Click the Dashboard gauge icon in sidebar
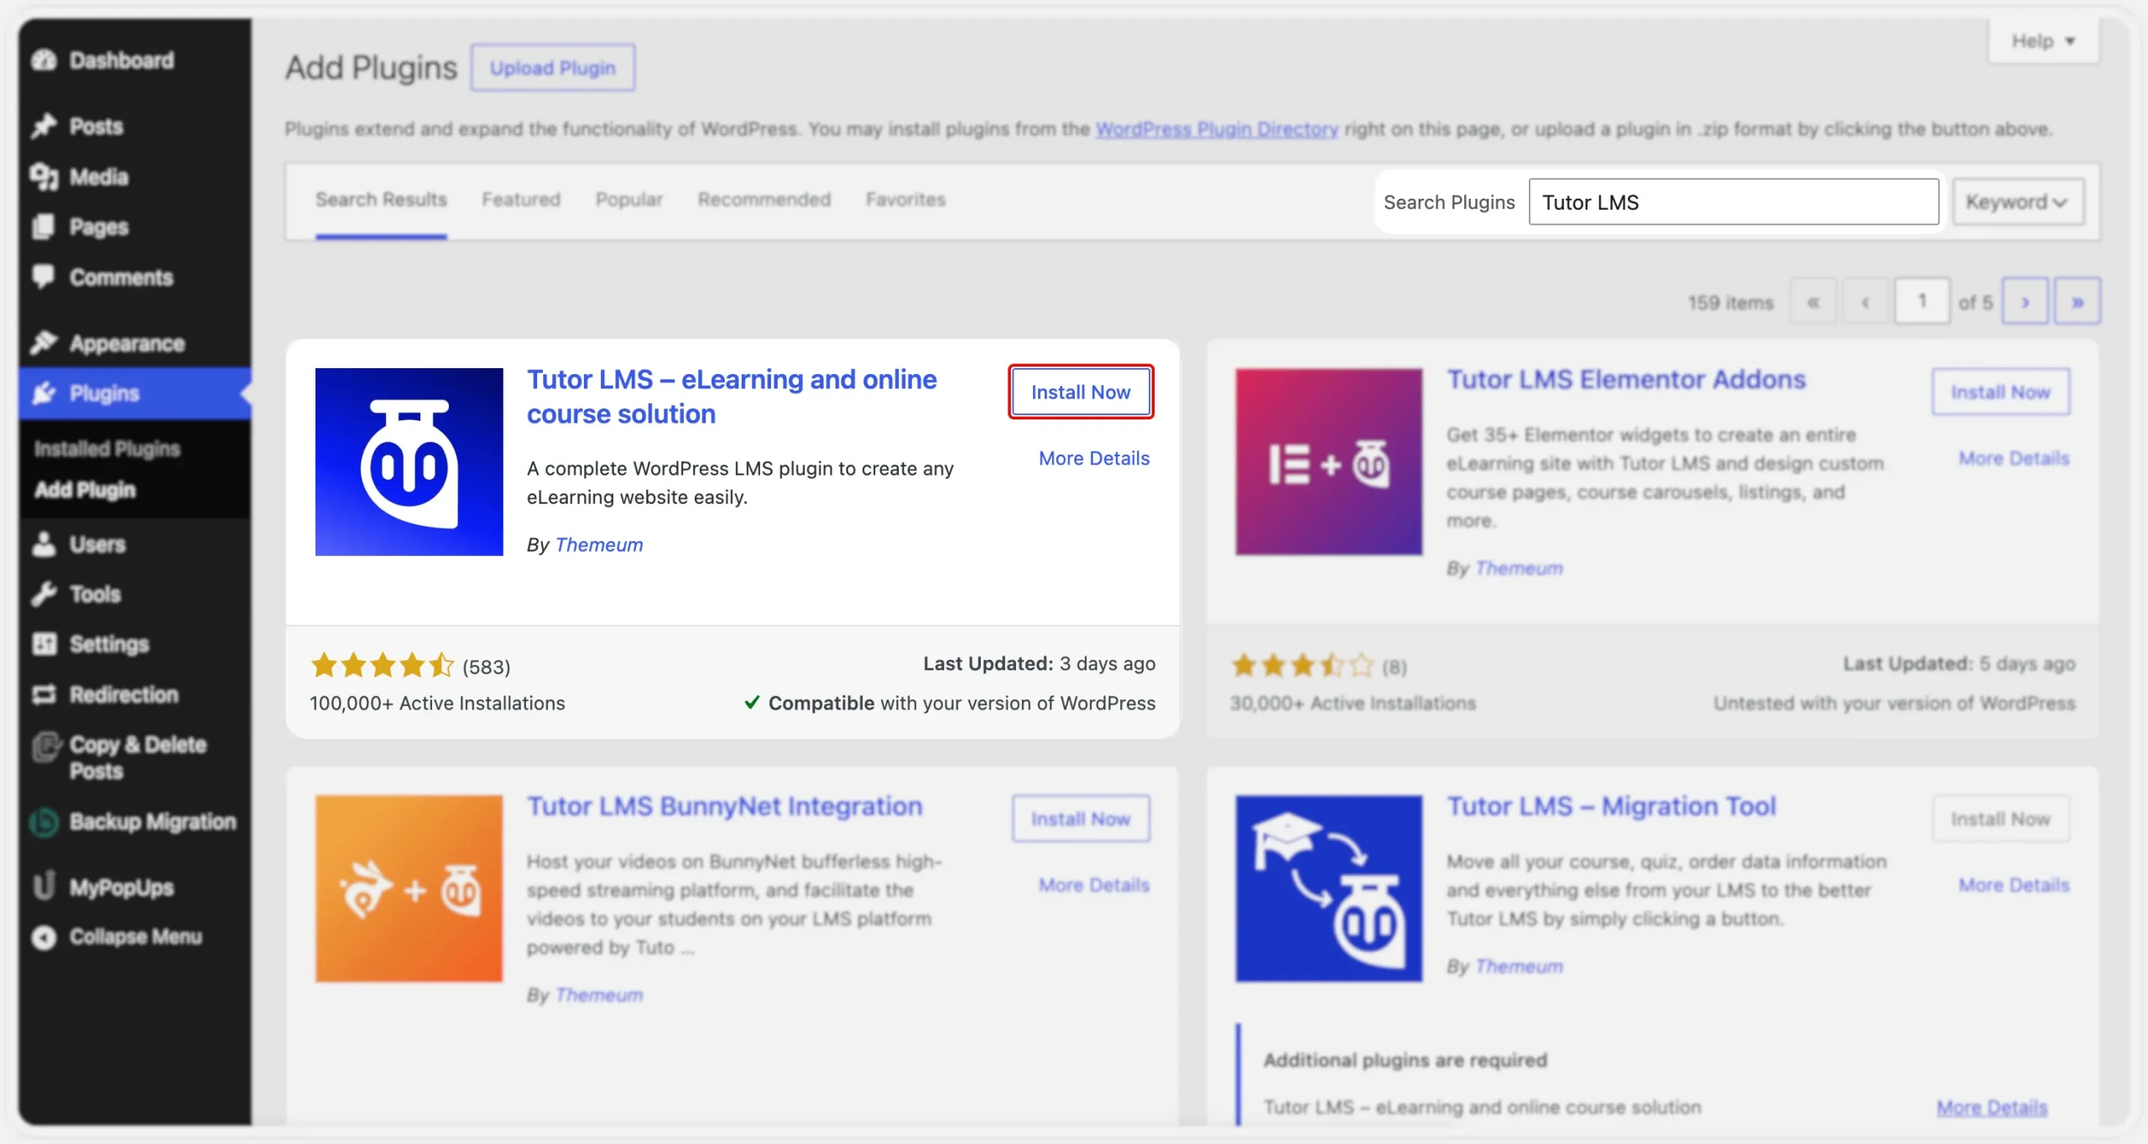 pos(44,60)
